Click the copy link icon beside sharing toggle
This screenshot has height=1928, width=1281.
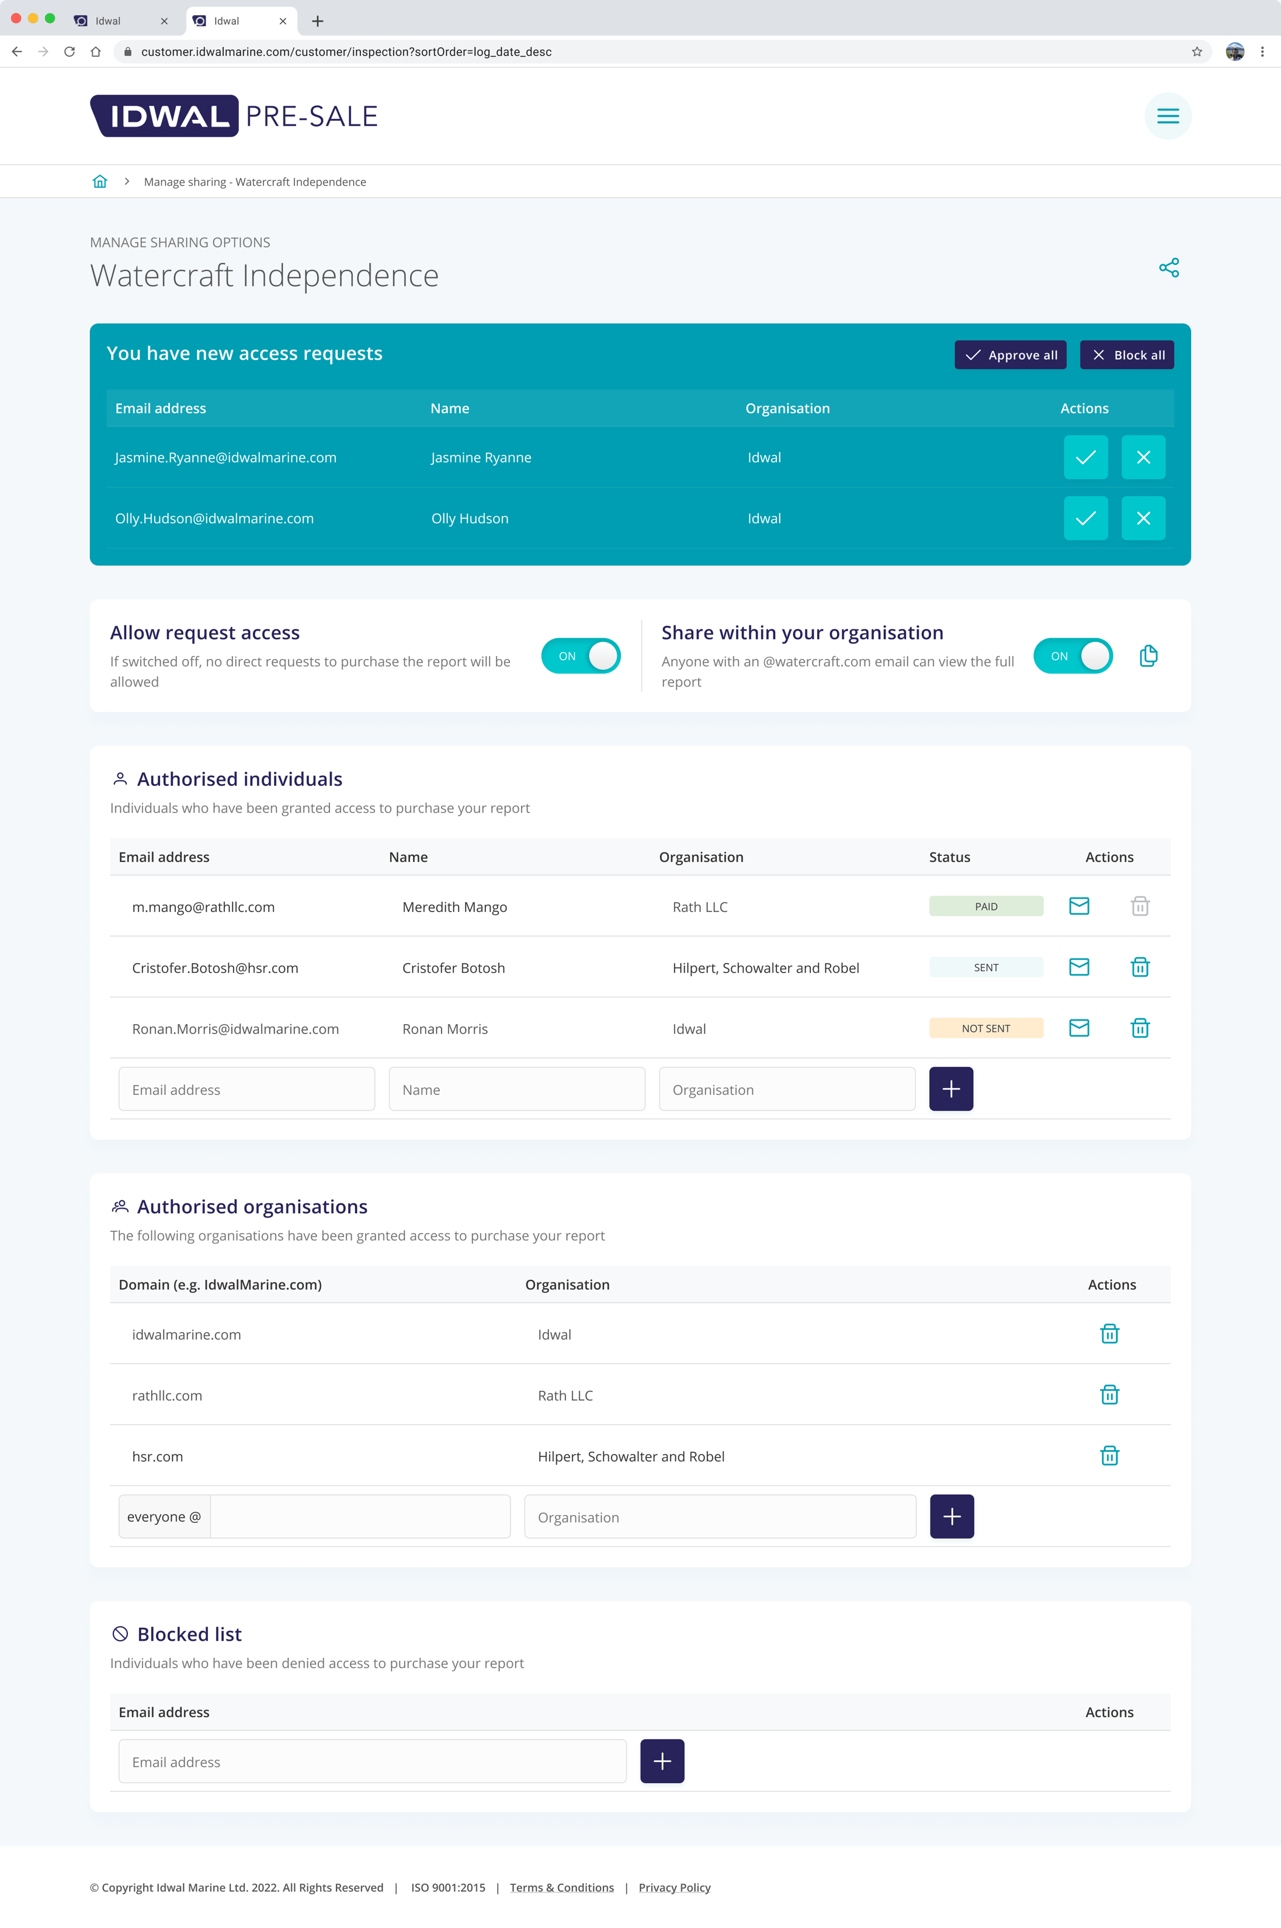click(1148, 656)
